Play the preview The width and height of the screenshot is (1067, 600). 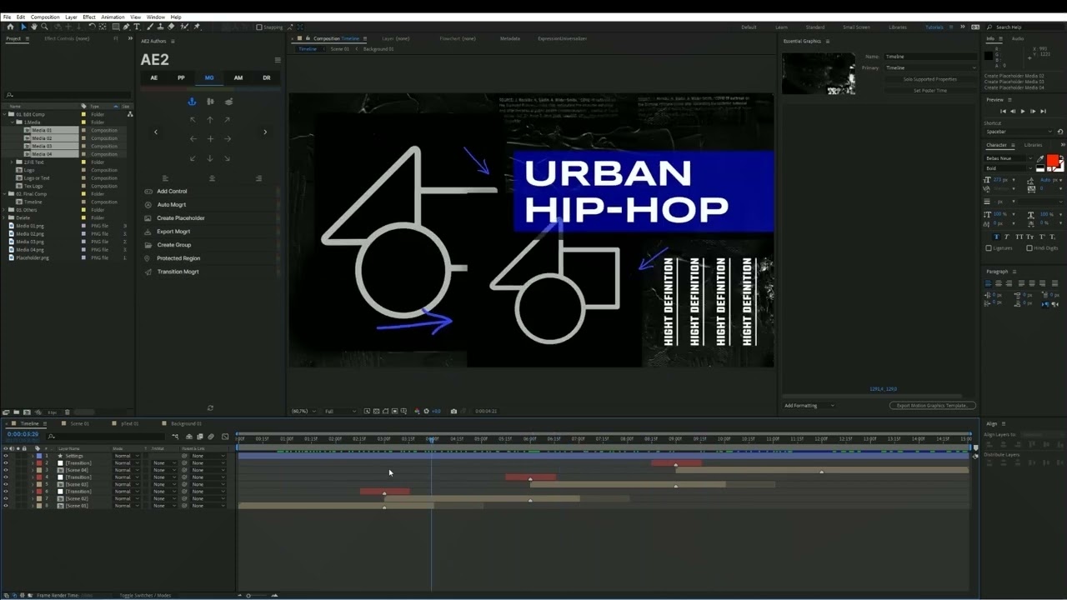click(x=1023, y=111)
